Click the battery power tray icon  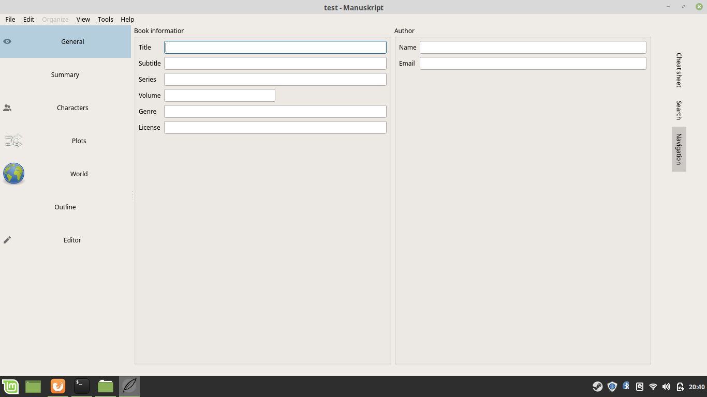pos(680,387)
